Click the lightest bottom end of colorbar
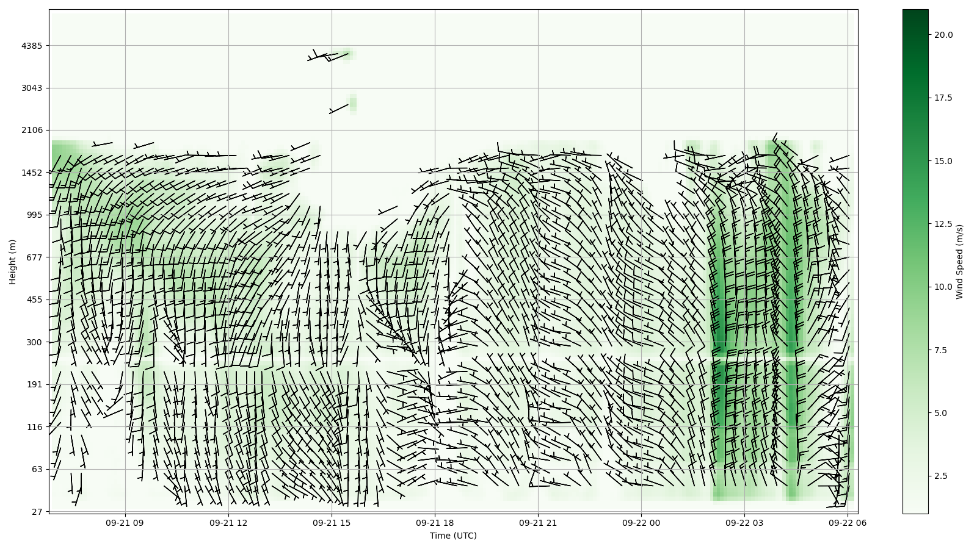Viewport: 977px width, 549px height. pos(915,511)
